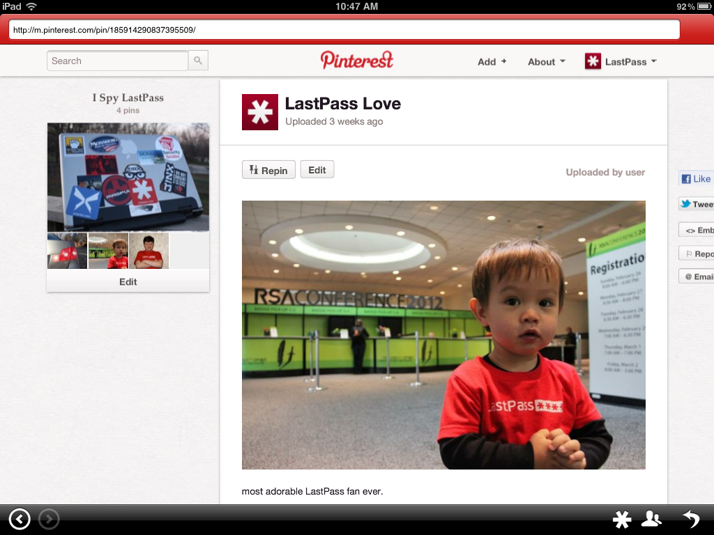Open the boy with crossed arms thumbnail
The height and width of the screenshot is (535, 714).
149,251
